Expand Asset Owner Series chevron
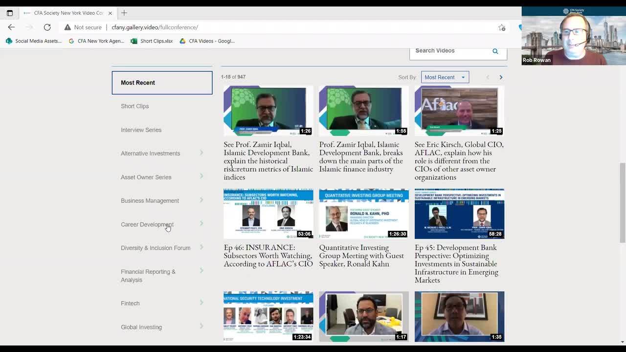Viewport: 626px width, 352px height. 201,176
